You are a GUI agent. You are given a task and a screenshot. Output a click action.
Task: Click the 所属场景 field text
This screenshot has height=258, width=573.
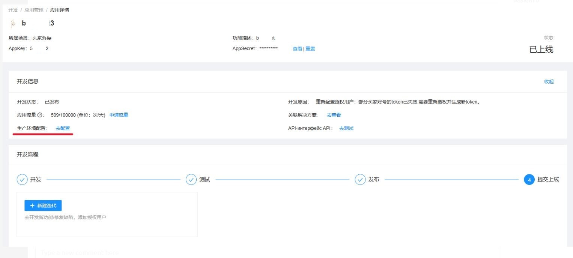pyautogui.click(x=30, y=38)
